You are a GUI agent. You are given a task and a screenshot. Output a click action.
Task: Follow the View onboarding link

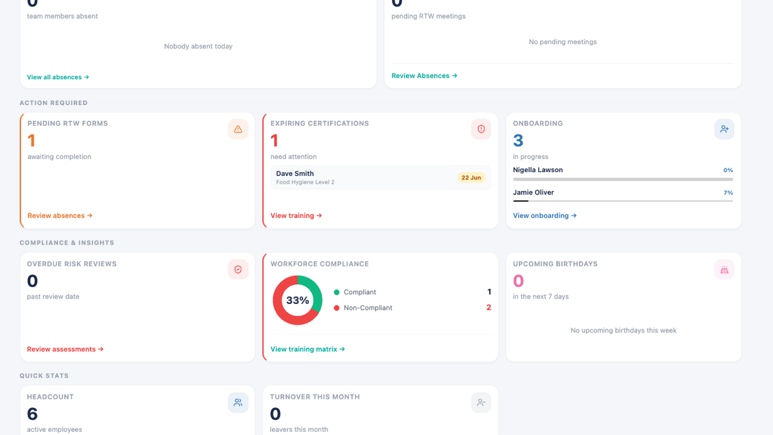pos(545,216)
